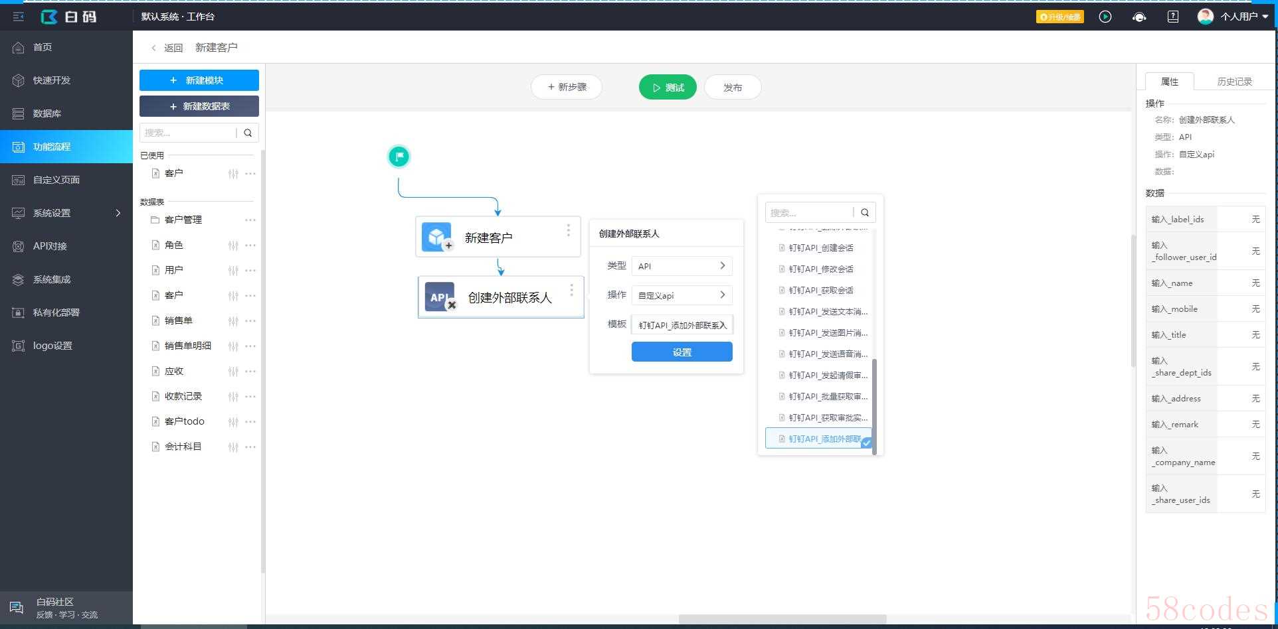Focus the data table search field
1278x629 pixels.
coord(188,133)
